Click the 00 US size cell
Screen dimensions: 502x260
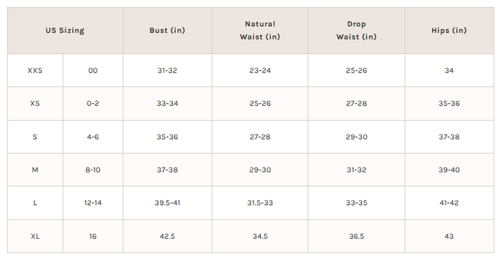[x=93, y=70]
